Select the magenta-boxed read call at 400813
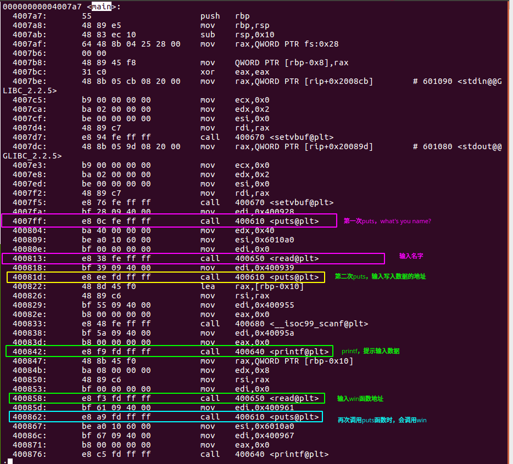 click(x=193, y=258)
